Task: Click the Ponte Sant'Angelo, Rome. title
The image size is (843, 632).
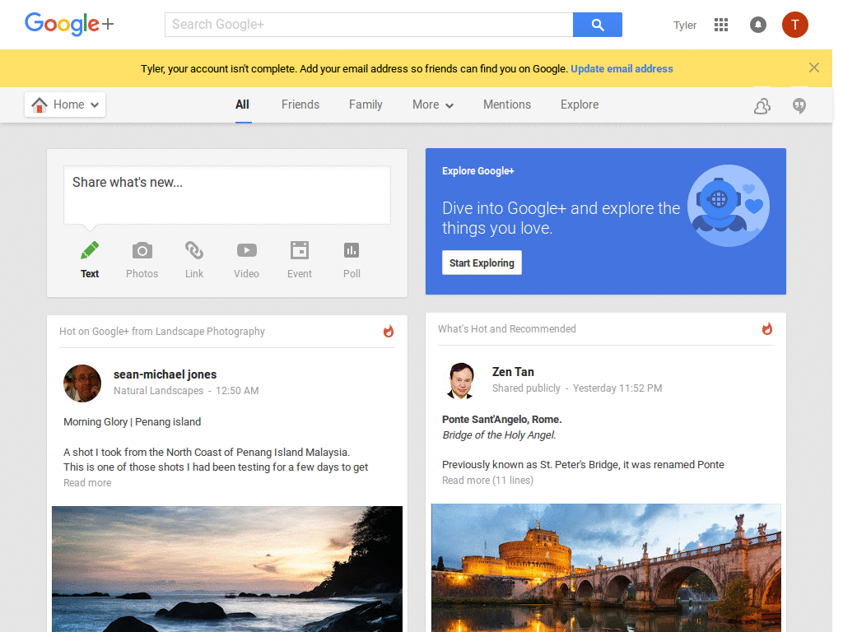Action: [x=501, y=419]
